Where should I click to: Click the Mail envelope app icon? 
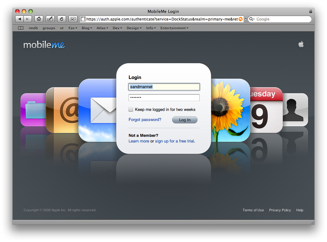tap(98, 110)
